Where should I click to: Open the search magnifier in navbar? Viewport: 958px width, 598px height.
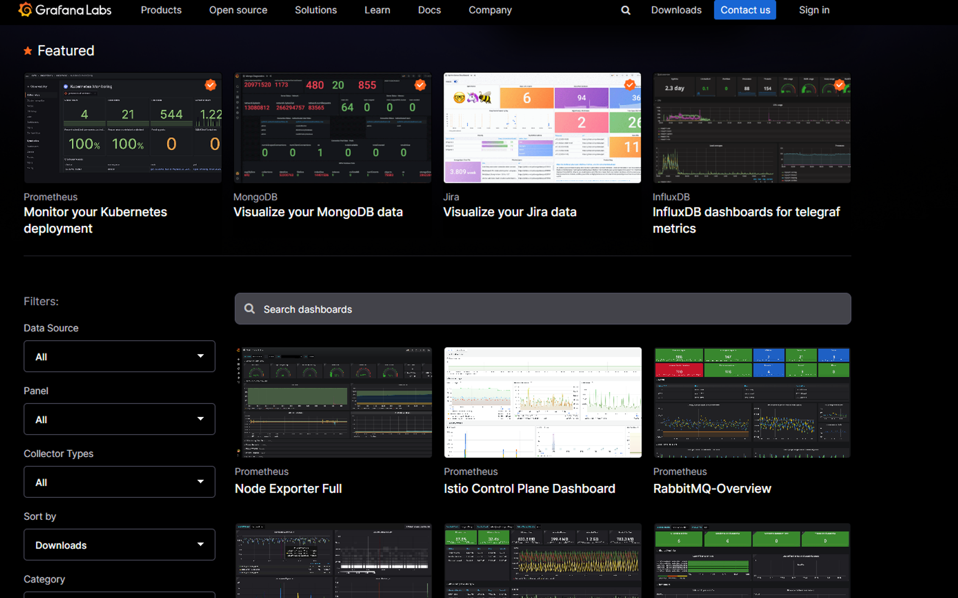coord(626,10)
